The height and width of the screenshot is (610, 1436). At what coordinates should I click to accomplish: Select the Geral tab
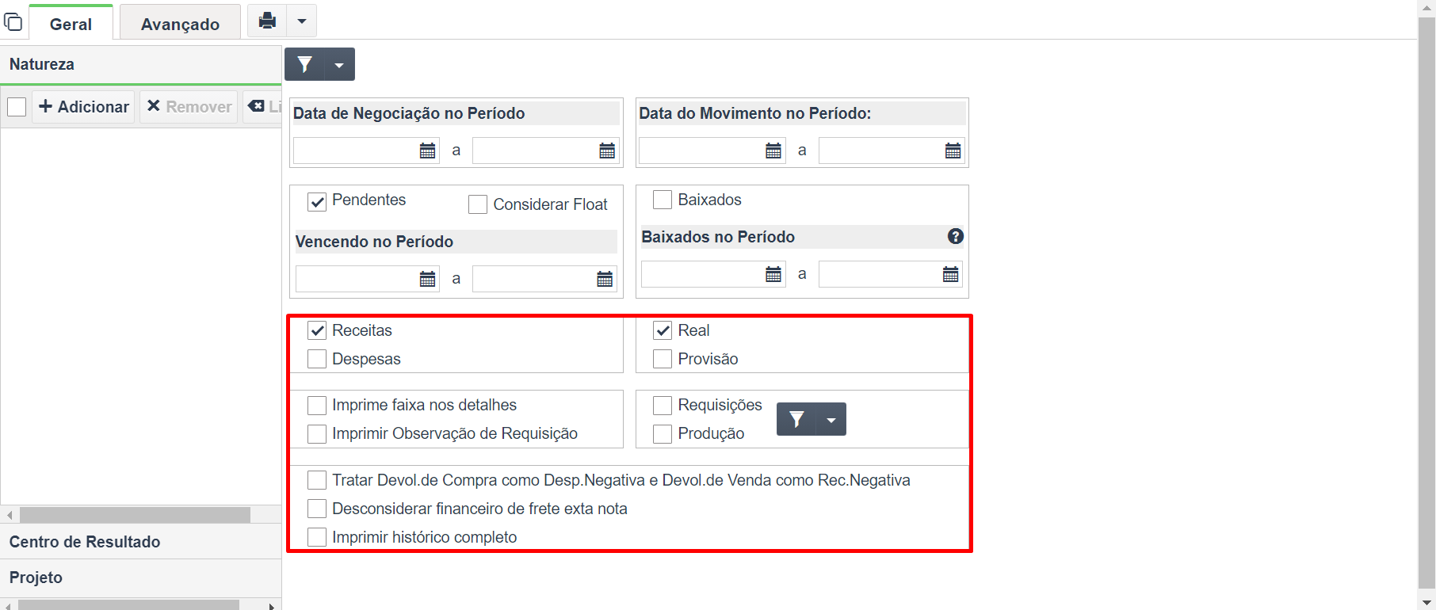71,24
